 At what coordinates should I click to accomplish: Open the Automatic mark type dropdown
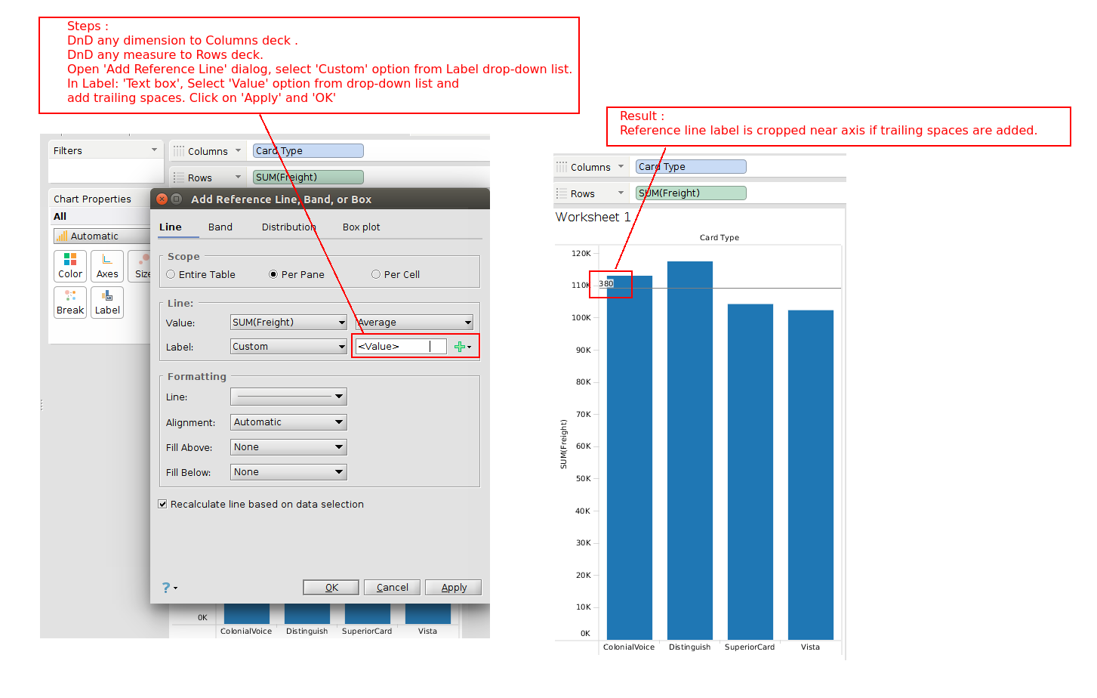pos(102,236)
